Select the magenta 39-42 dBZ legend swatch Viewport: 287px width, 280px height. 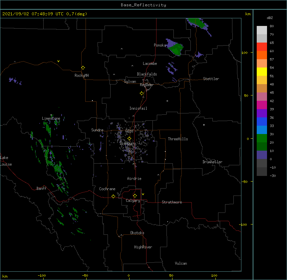pos(262,105)
